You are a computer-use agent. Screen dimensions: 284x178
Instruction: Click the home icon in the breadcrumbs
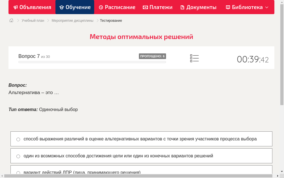11,20
